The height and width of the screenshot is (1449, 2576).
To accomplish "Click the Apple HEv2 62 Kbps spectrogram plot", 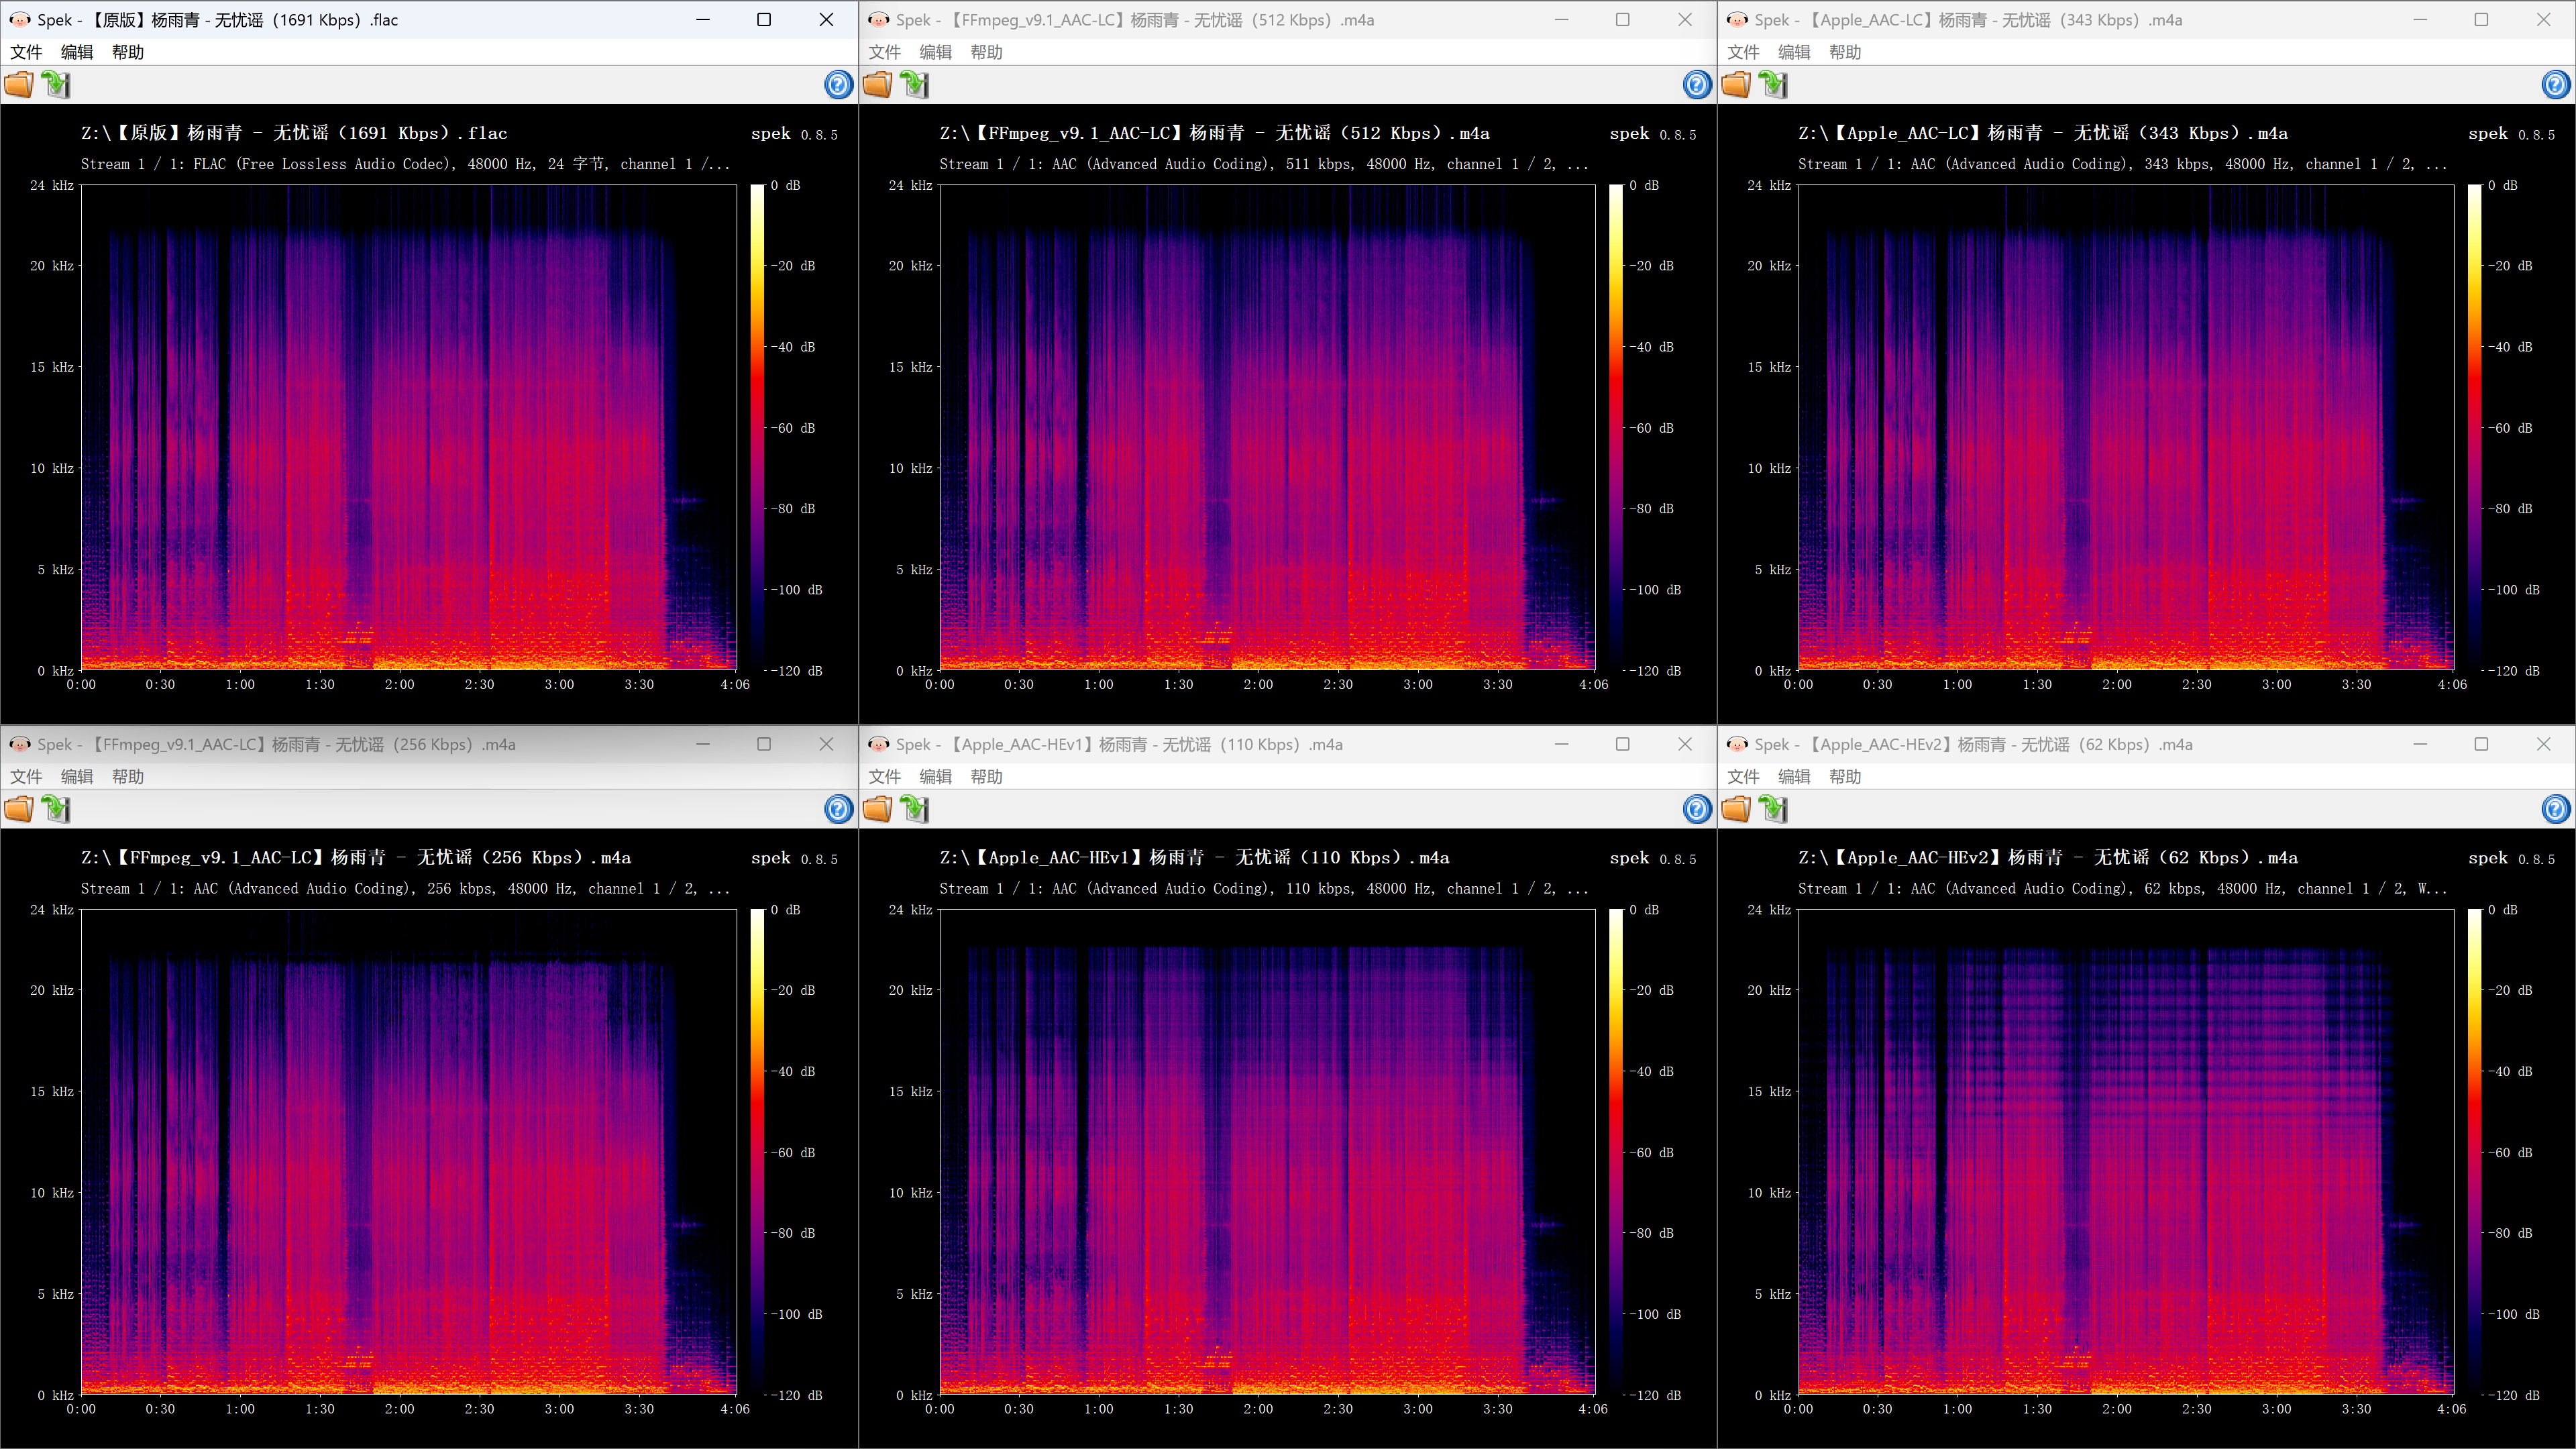I will pyautogui.click(x=2125, y=1152).
